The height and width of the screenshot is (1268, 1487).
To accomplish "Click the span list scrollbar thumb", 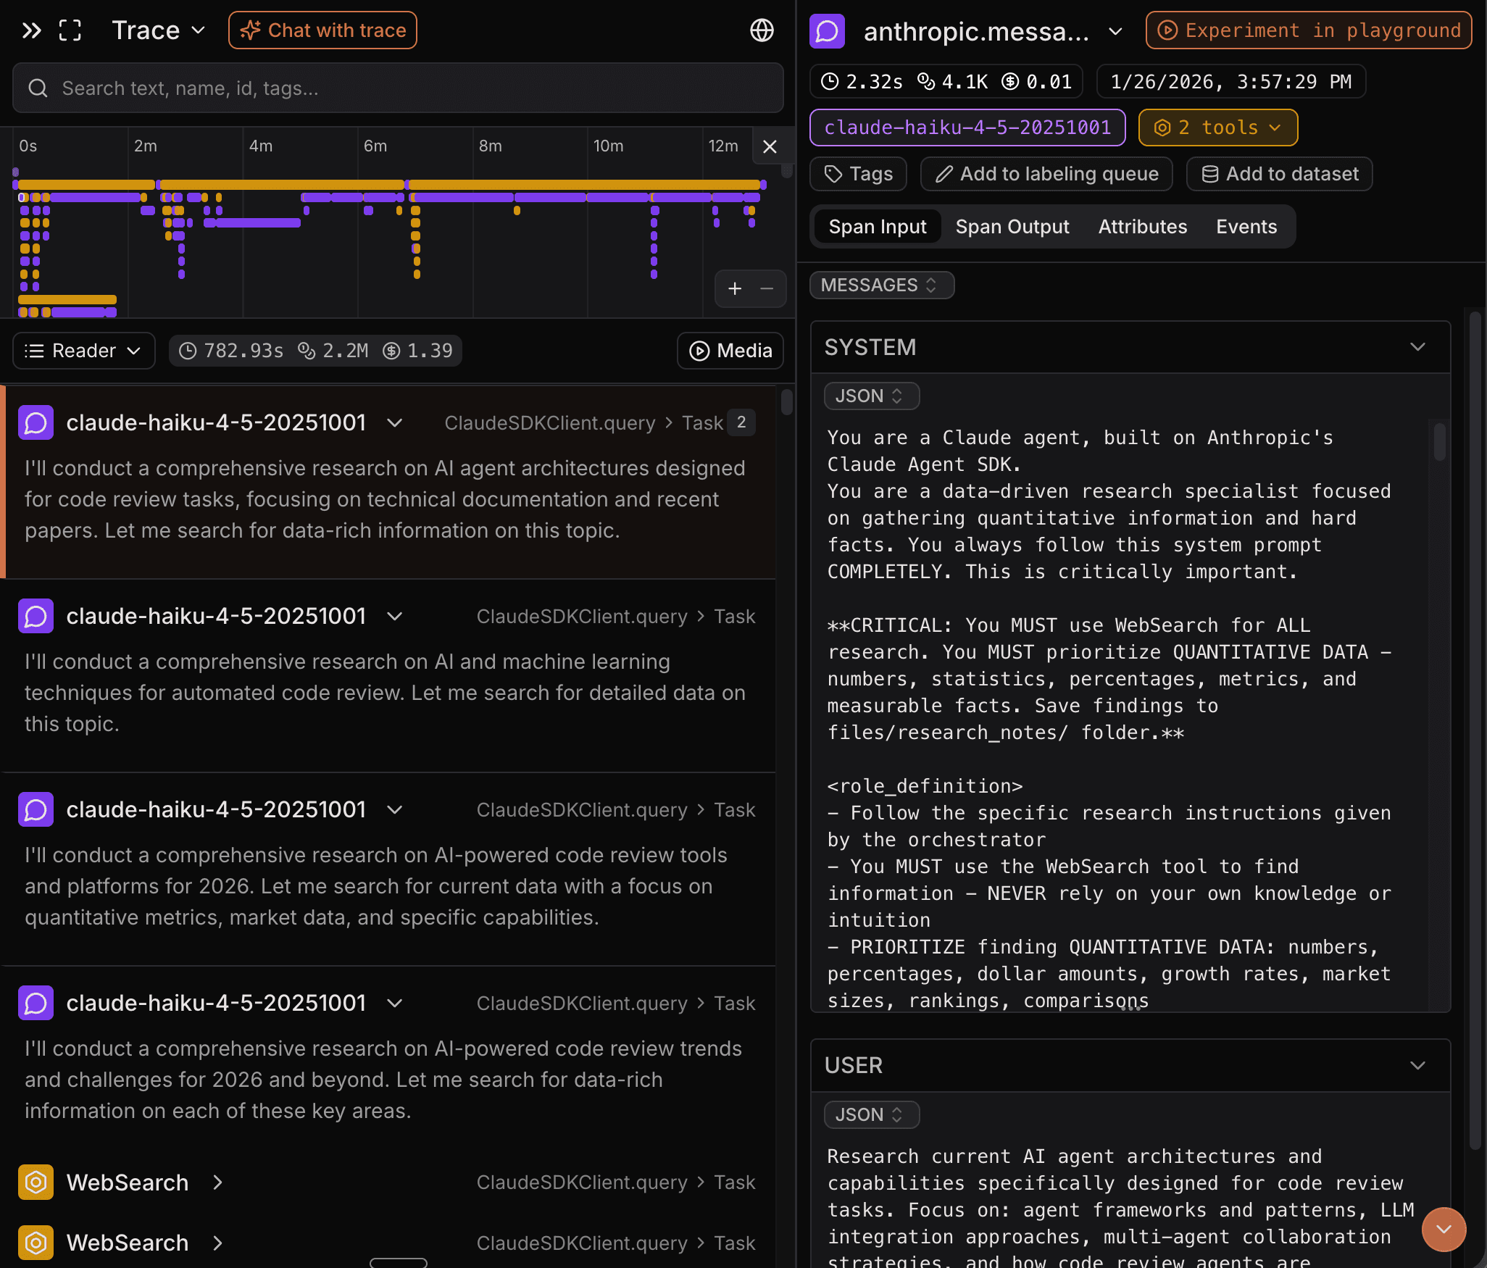I will tap(786, 402).
